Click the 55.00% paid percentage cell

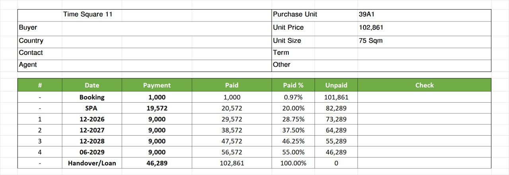(x=293, y=152)
